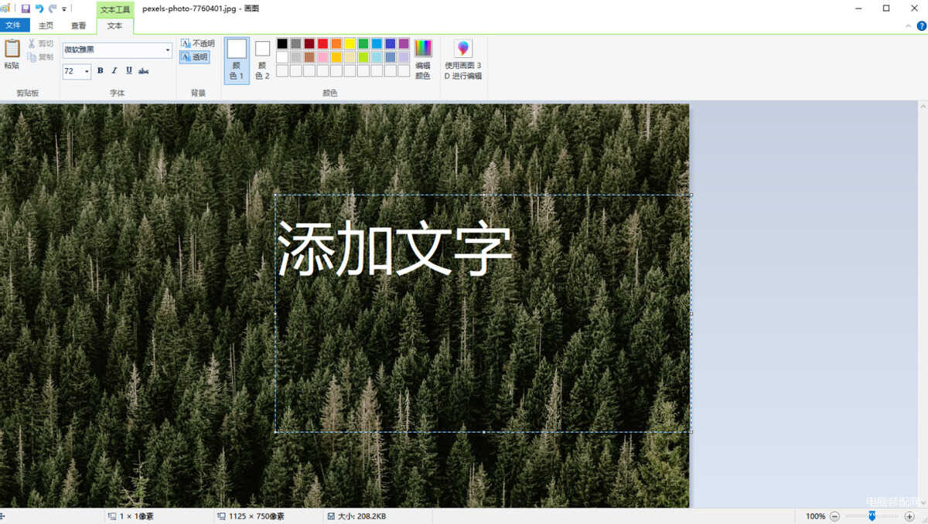The width and height of the screenshot is (928, 524).
Task: Open Quick Access Toolbar customize dropdown
Action: coord(64,9)
